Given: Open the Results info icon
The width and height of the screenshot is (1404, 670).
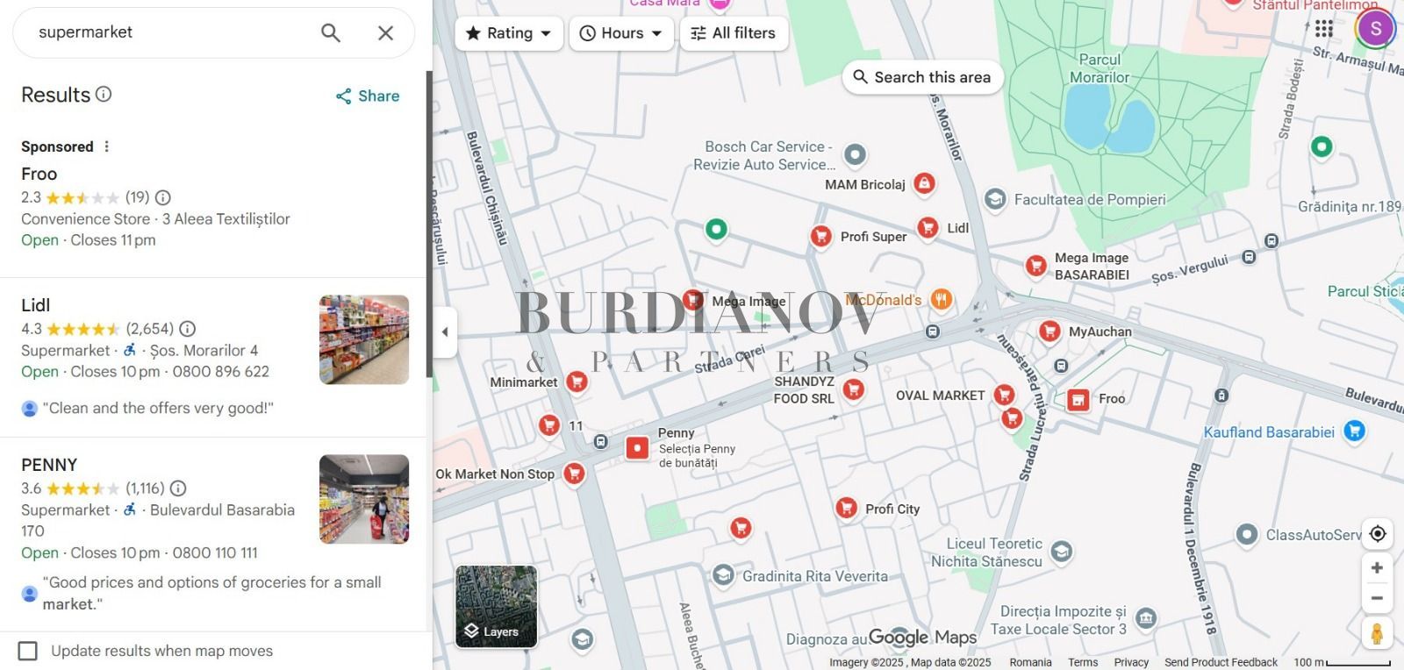Looking at the screenshot, I should pyautogui.click(x=104, y=94).
